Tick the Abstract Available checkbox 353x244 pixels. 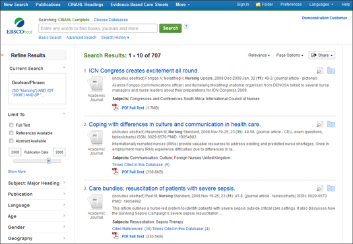click(x=11, y=140)
